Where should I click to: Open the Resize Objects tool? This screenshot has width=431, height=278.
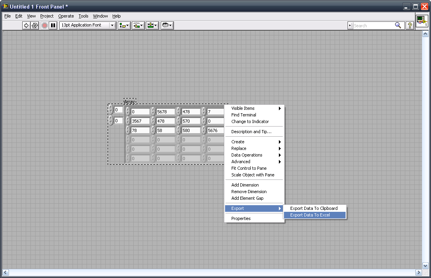coord(152,25)
